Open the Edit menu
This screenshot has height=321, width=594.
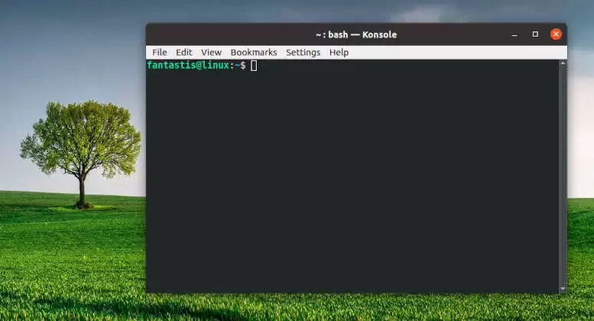[184, 52]
